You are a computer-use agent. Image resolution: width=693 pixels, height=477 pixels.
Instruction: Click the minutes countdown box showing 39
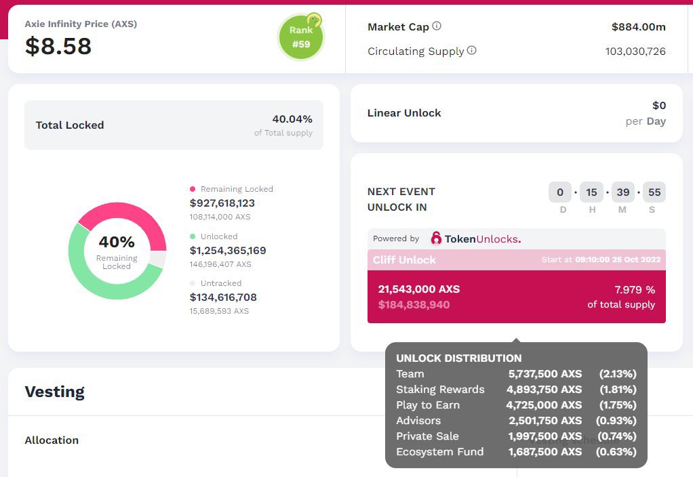coord(623,192)
